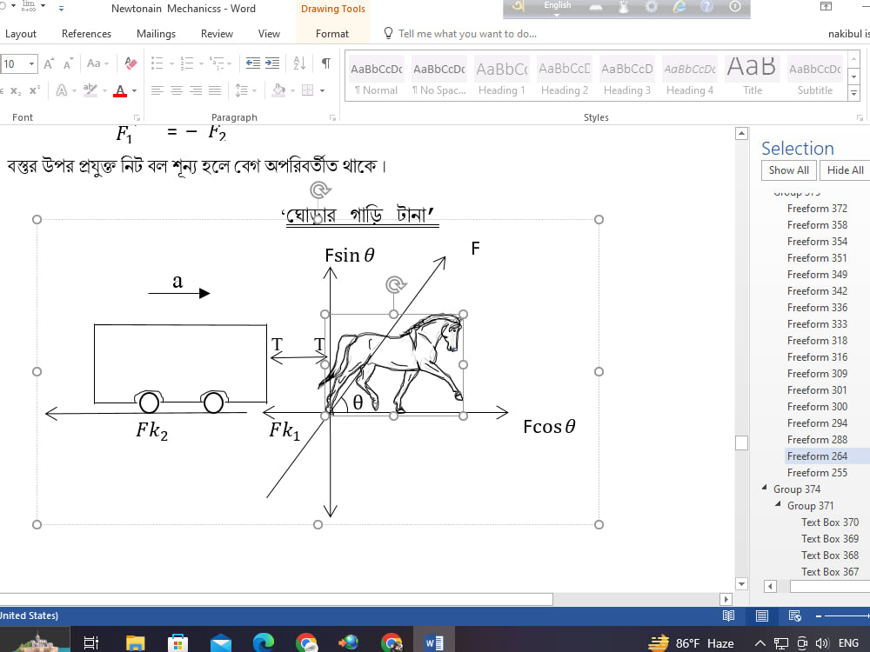Clear all formatting eraser icon

130,63
